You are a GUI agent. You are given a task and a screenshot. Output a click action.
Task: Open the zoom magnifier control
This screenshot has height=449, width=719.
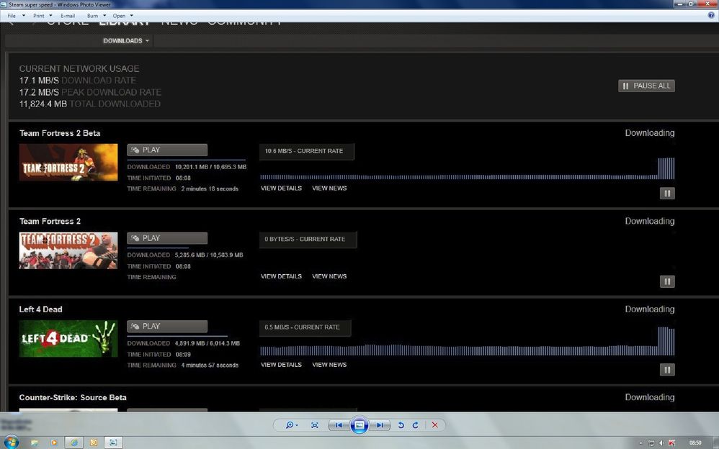[291, 425]
